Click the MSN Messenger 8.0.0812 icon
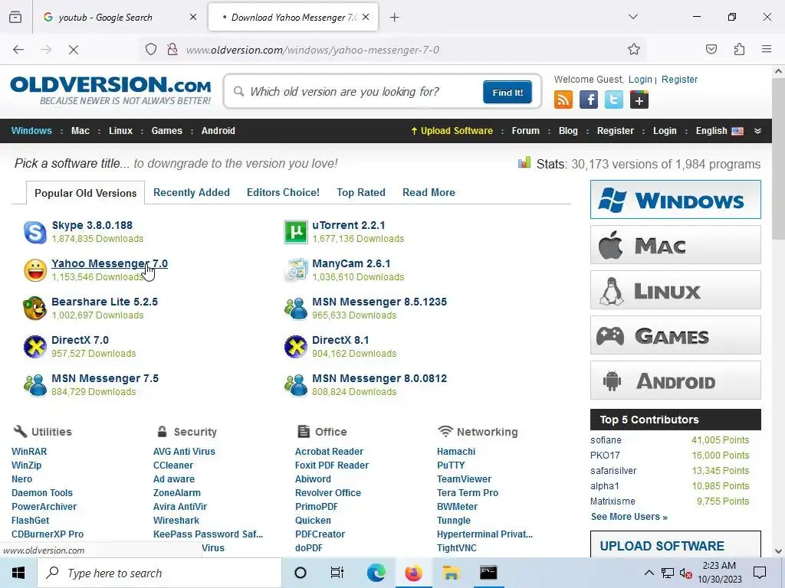This screenshot has height=588, width=785. 296,385
